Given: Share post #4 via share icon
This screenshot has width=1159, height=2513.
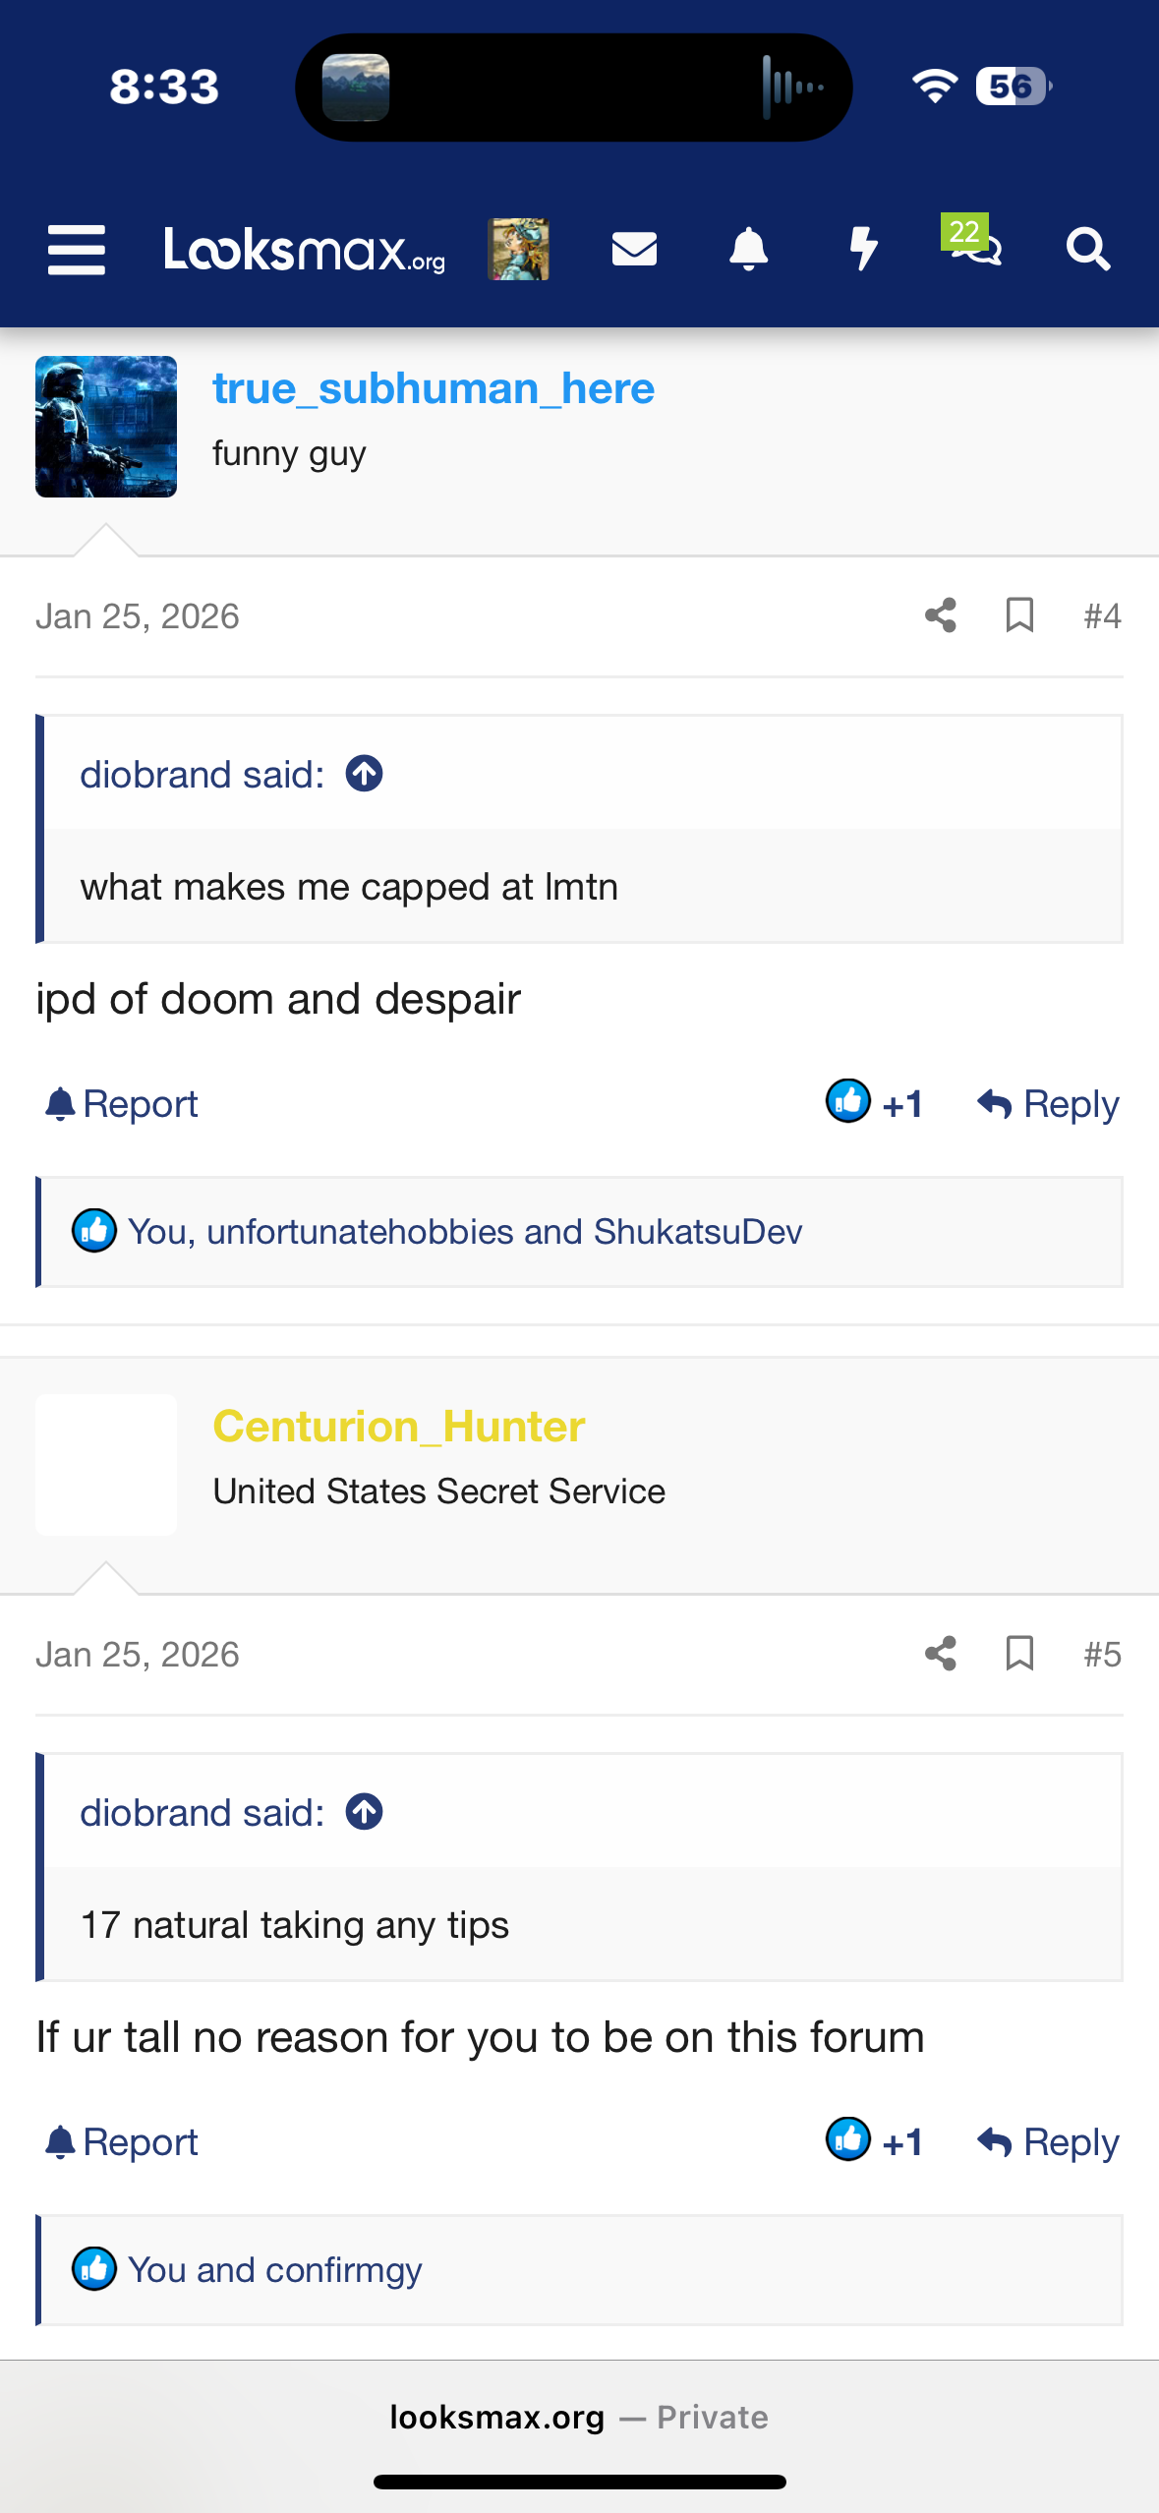Looking at the screenshot, I should (941, 616).
